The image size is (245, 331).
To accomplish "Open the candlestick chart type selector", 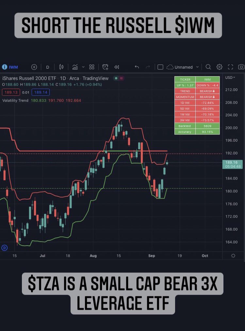I will 61,67.
